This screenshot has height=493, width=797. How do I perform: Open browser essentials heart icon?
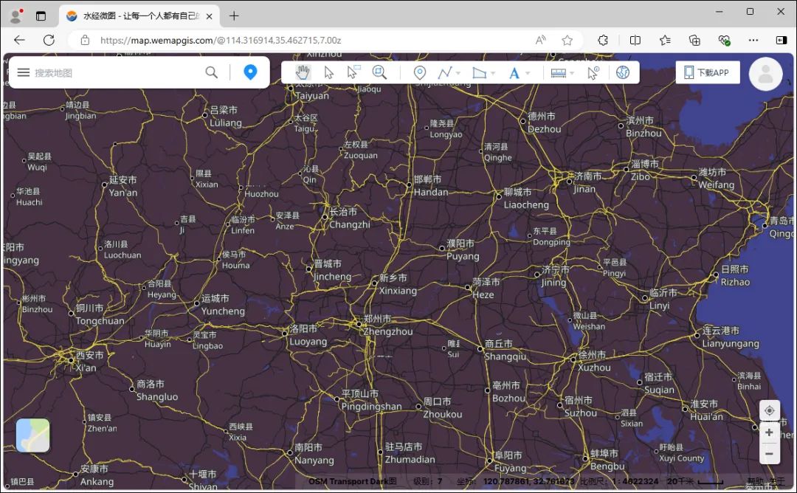pos(725,40)
